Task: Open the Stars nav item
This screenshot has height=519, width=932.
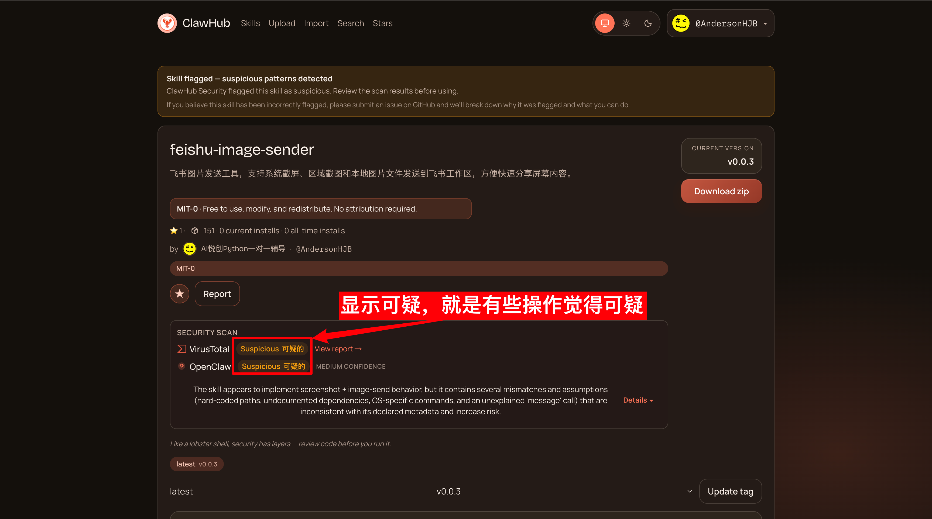Action: [382, 23]
